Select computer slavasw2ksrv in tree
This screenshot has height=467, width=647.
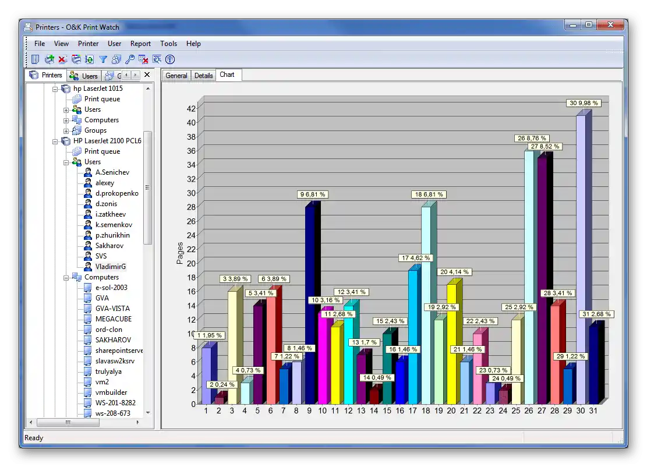coord(115,360)
